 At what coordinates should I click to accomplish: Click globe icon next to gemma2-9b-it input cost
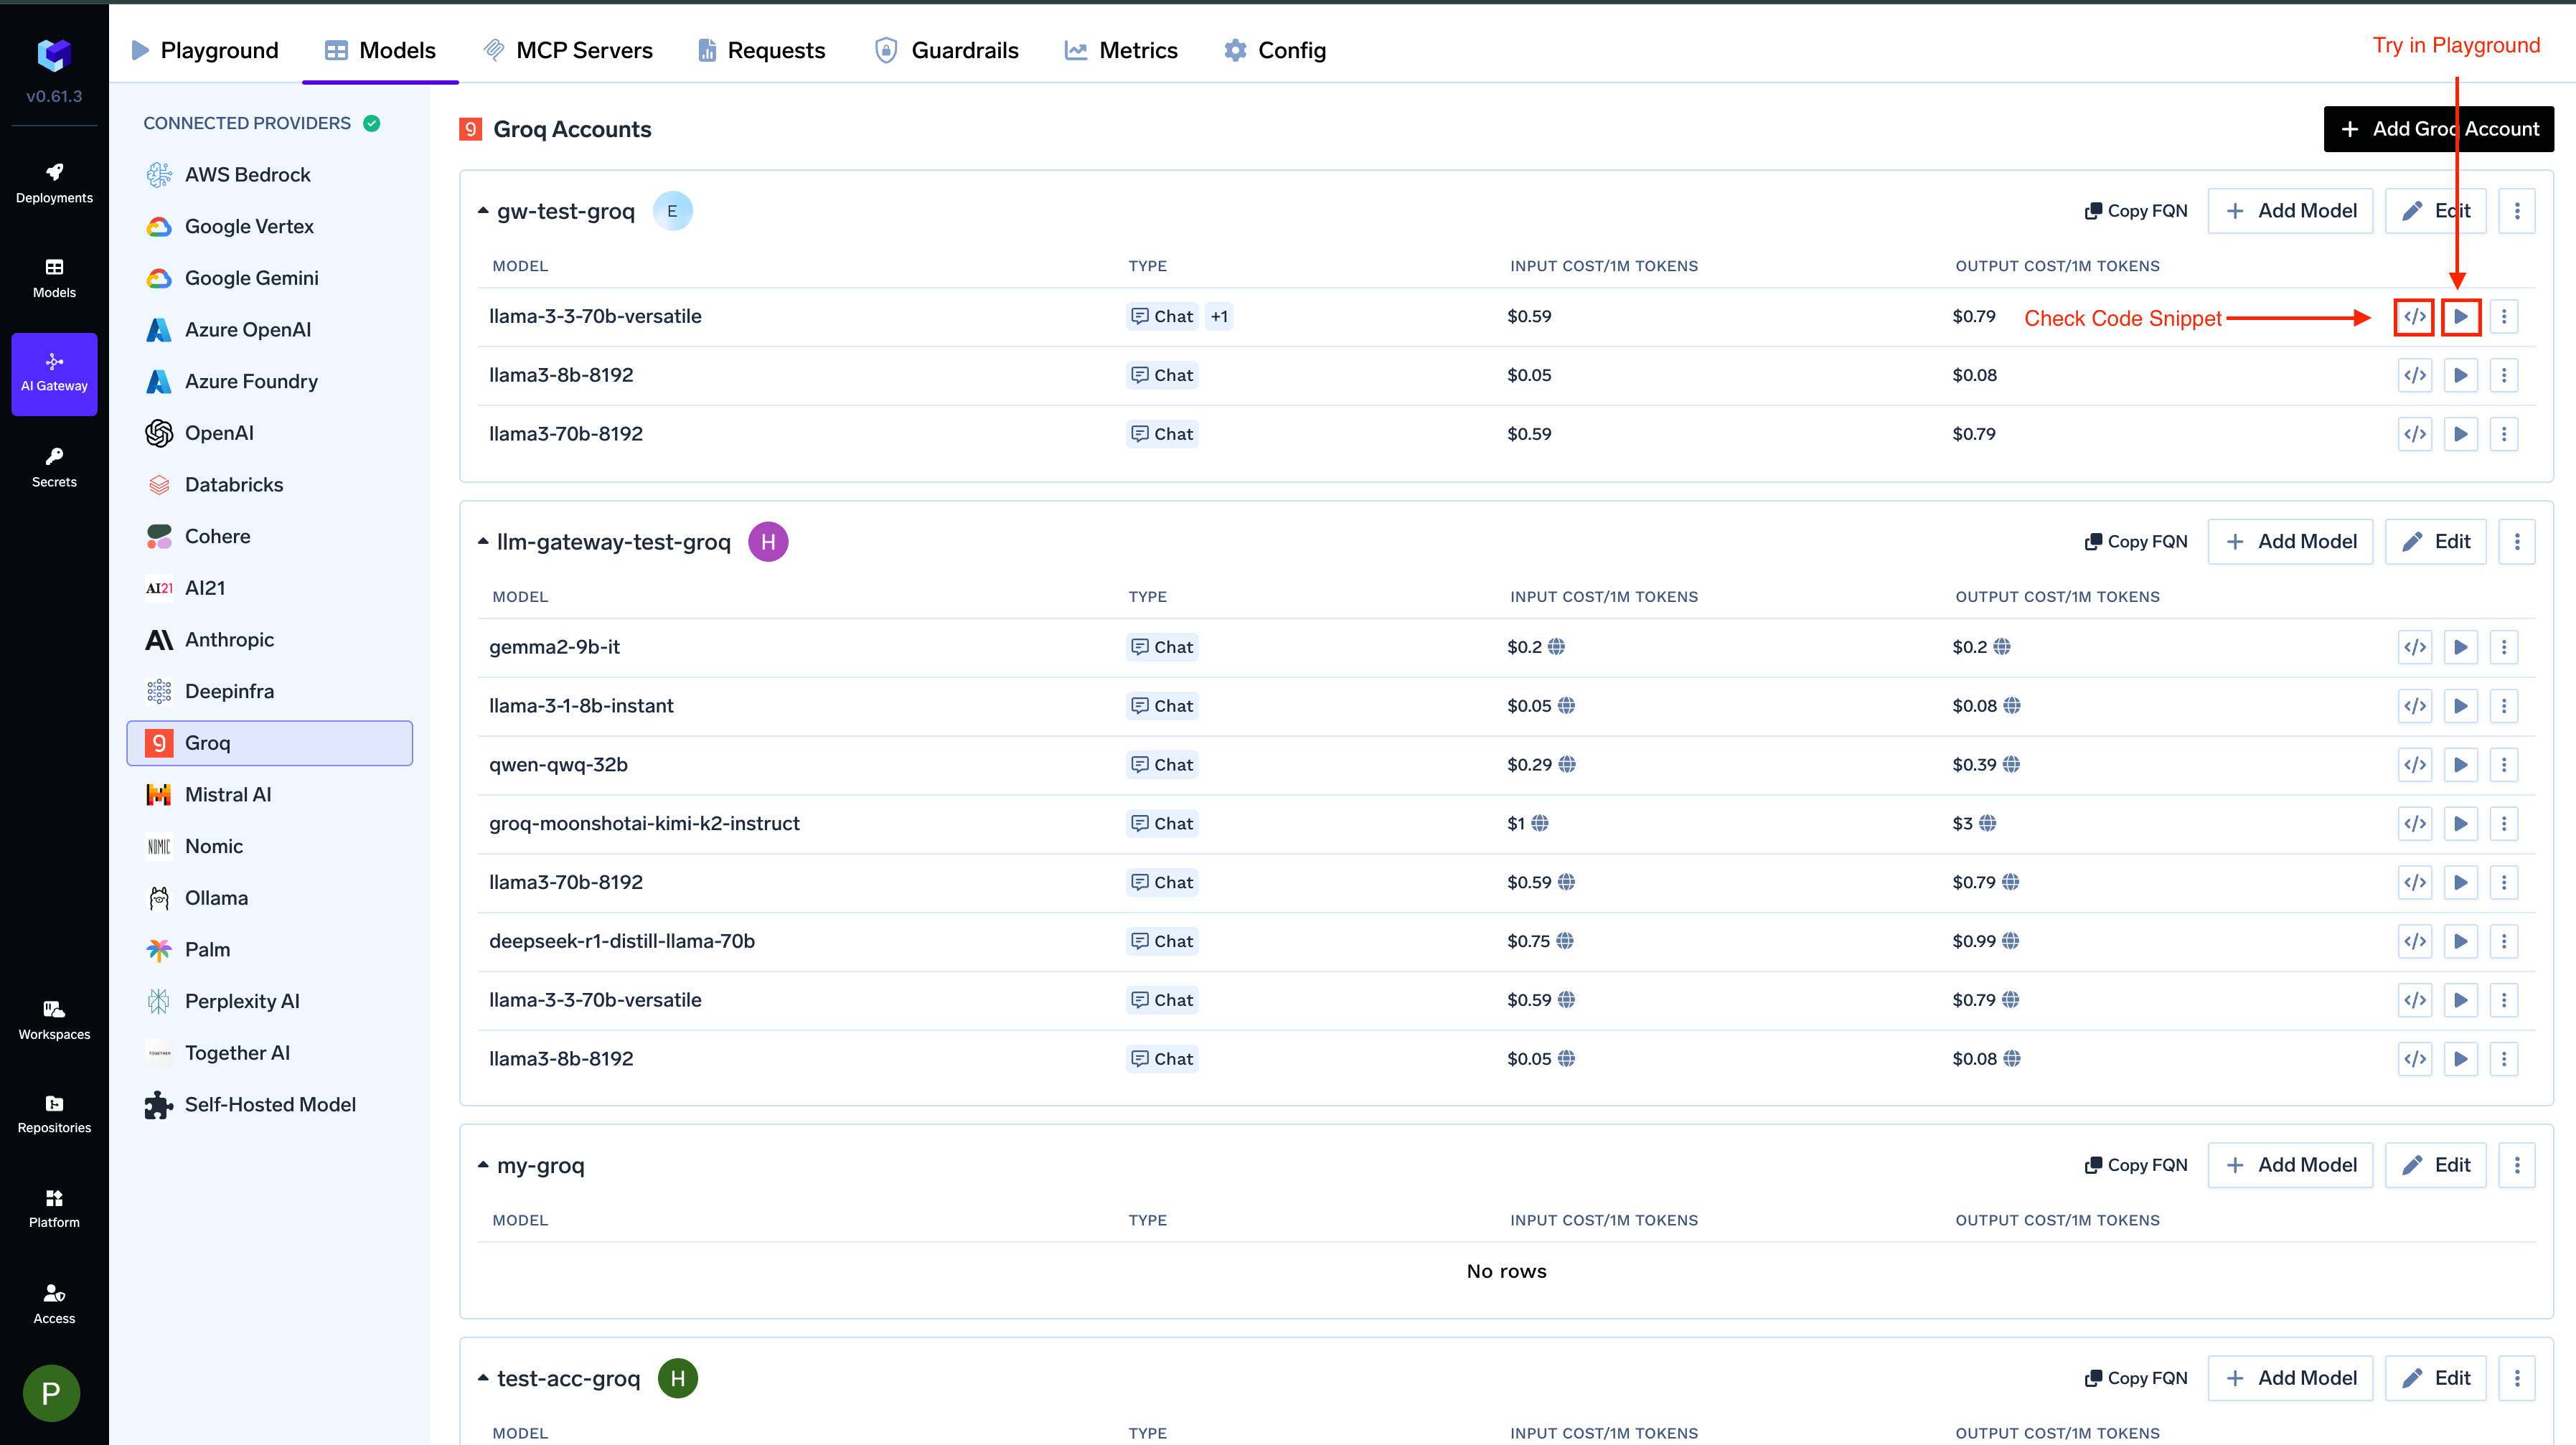tap(1556, 647)
